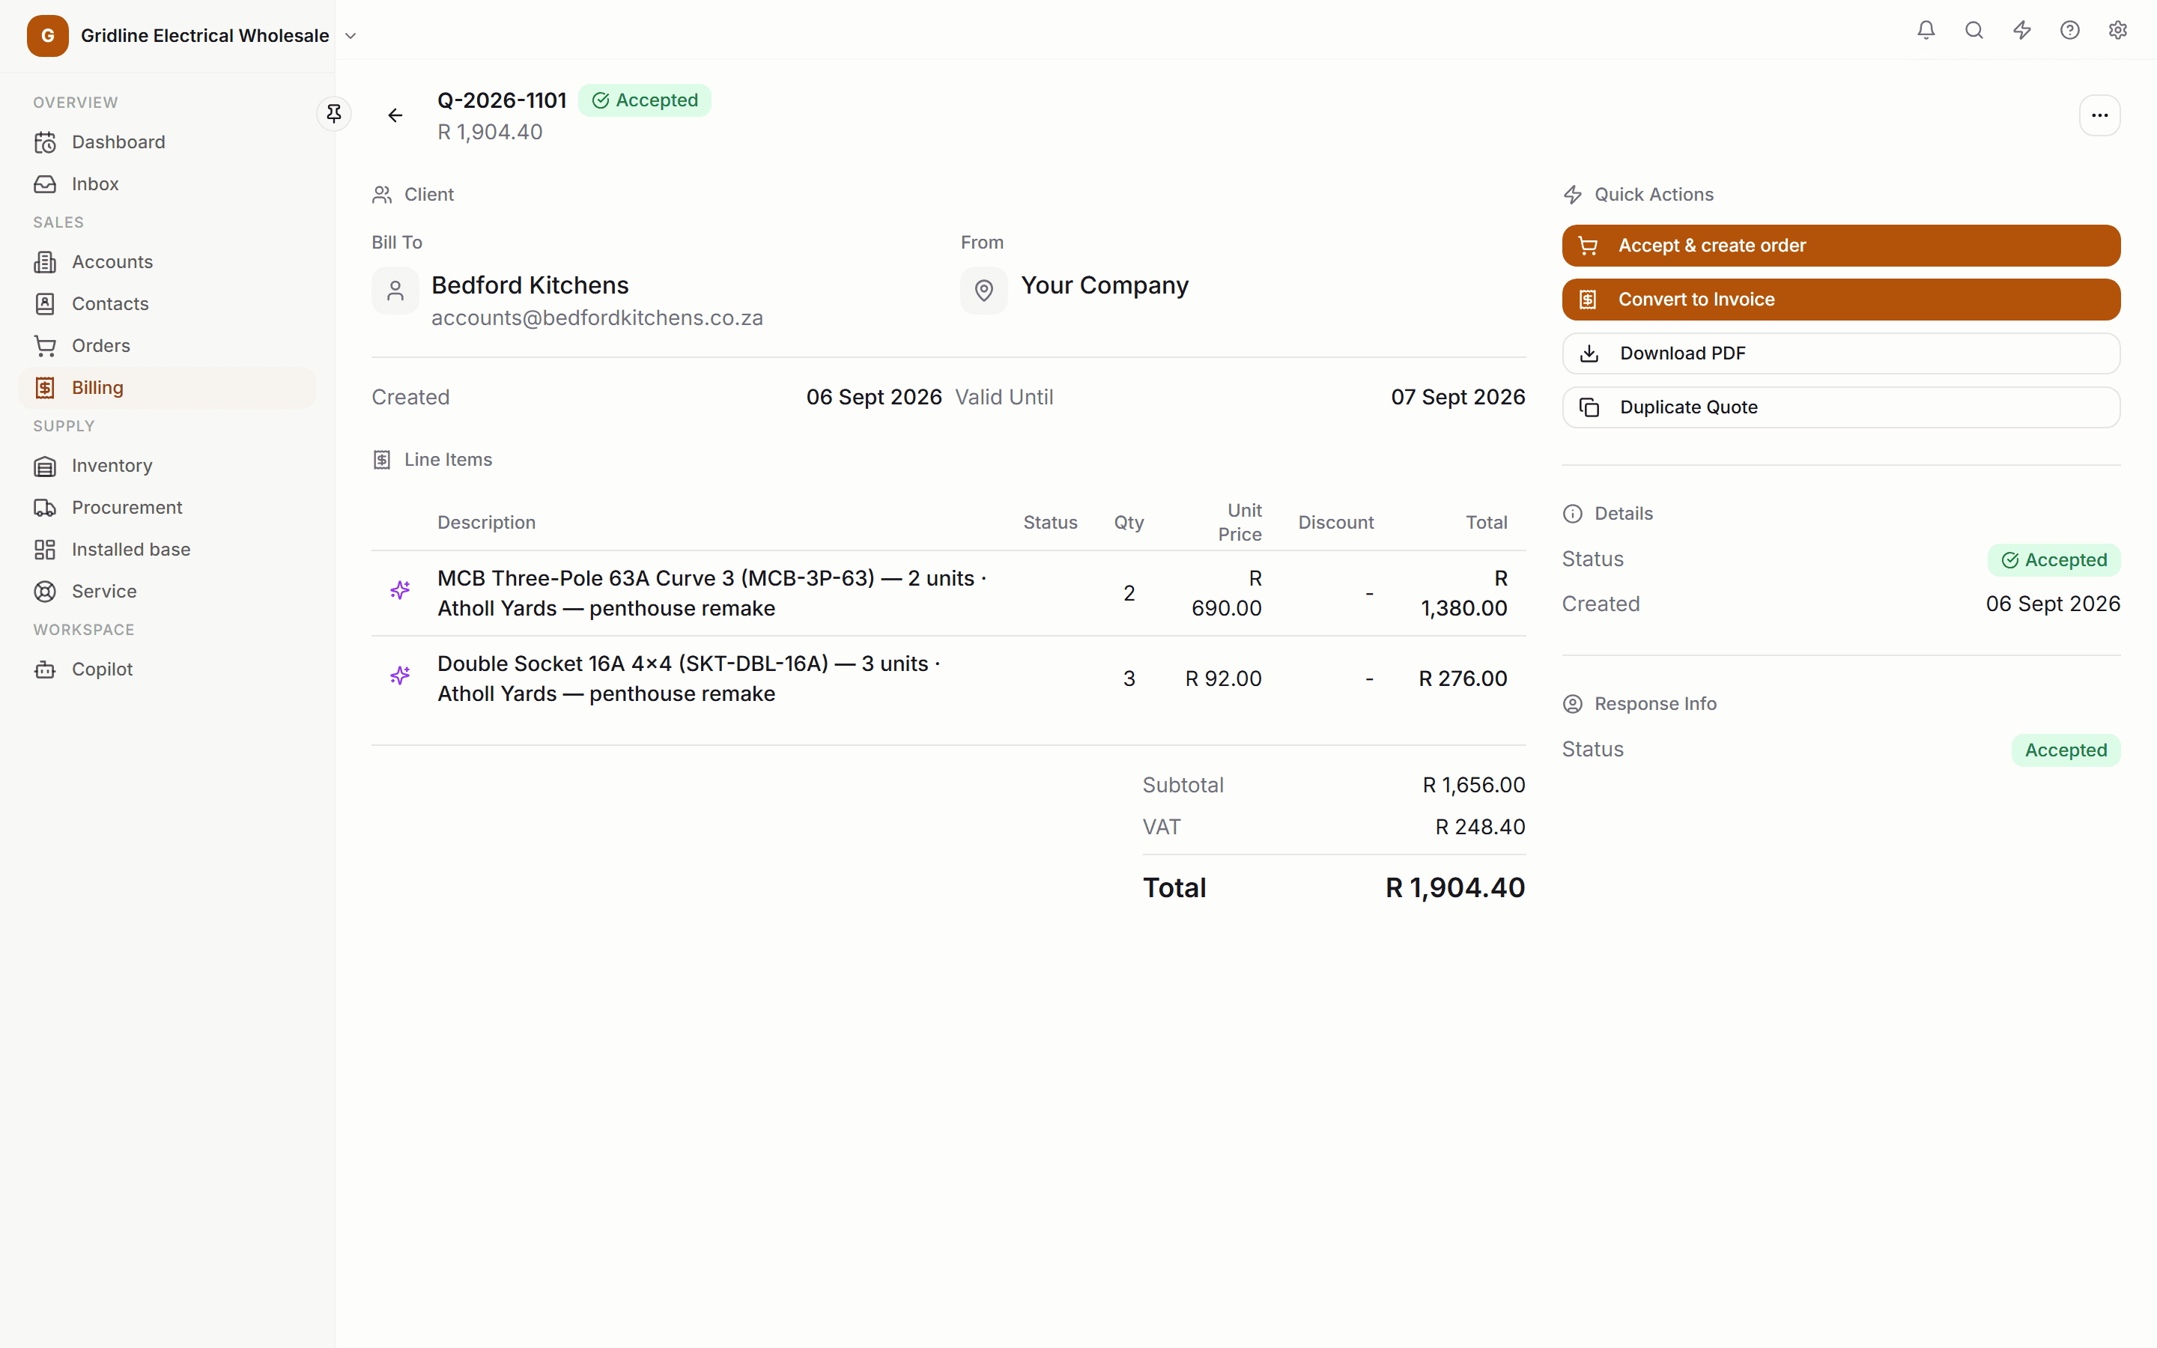Open the three-dot more options menu
Viewport: 2157px width, 1348px height.
(2099, 115)
